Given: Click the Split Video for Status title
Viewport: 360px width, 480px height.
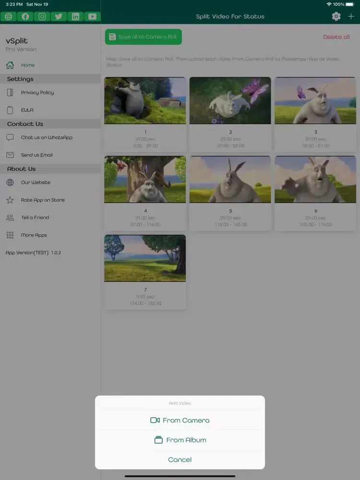Looking at the screenshot, I should click(230, 16).
